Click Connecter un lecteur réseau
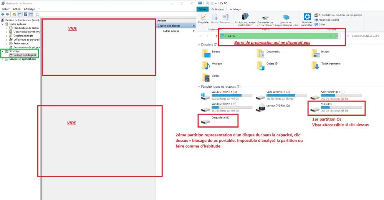This screenshot has height=200, width=384. point(265,20)
